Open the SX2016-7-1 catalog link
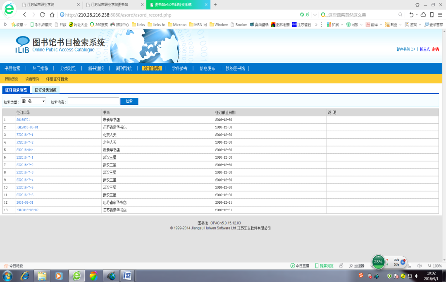The height and width of the screenshot is (282, 446). (x=25, y=157)
